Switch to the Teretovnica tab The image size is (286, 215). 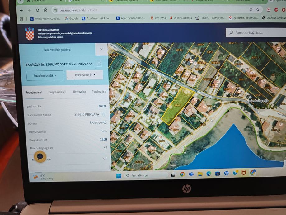point(99,91)
